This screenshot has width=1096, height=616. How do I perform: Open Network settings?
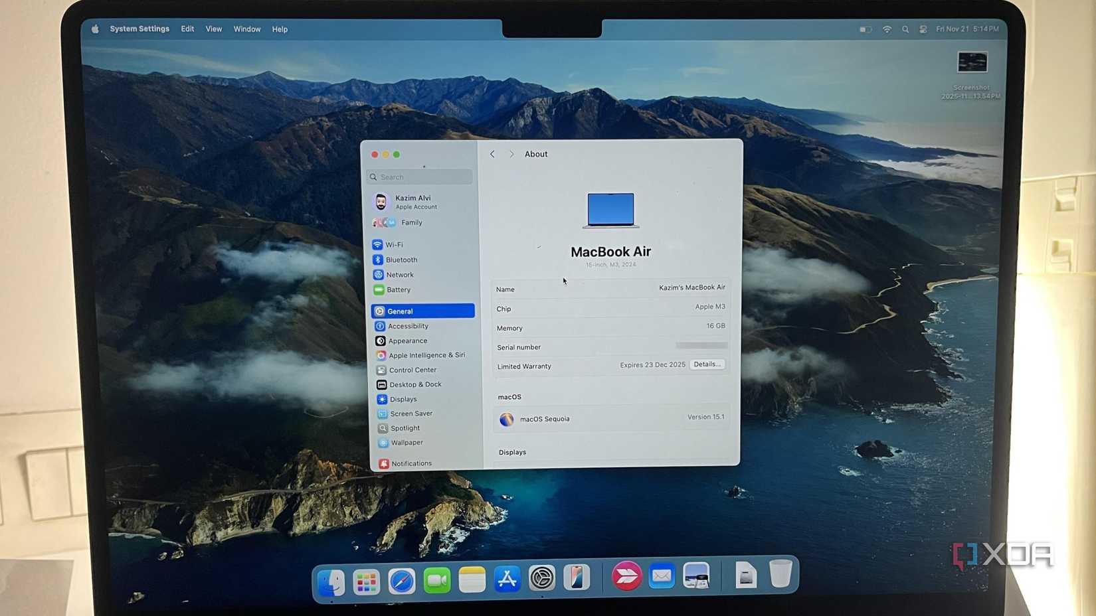(399, 274)
